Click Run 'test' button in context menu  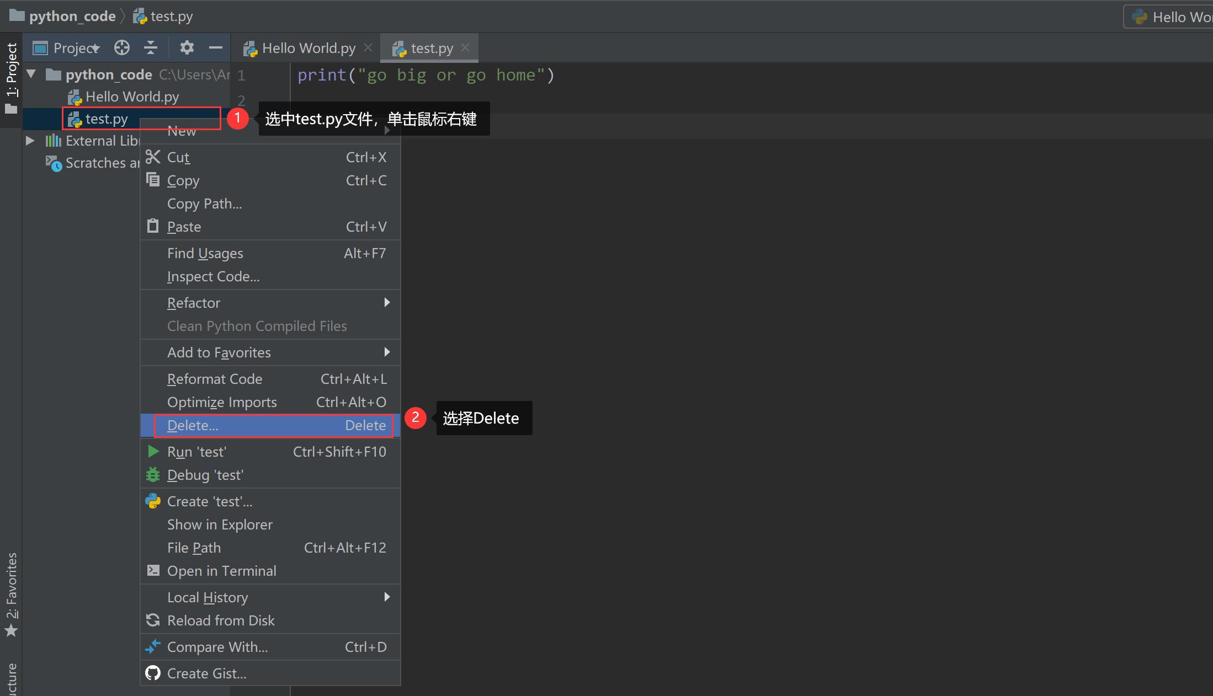click(198, 451)
